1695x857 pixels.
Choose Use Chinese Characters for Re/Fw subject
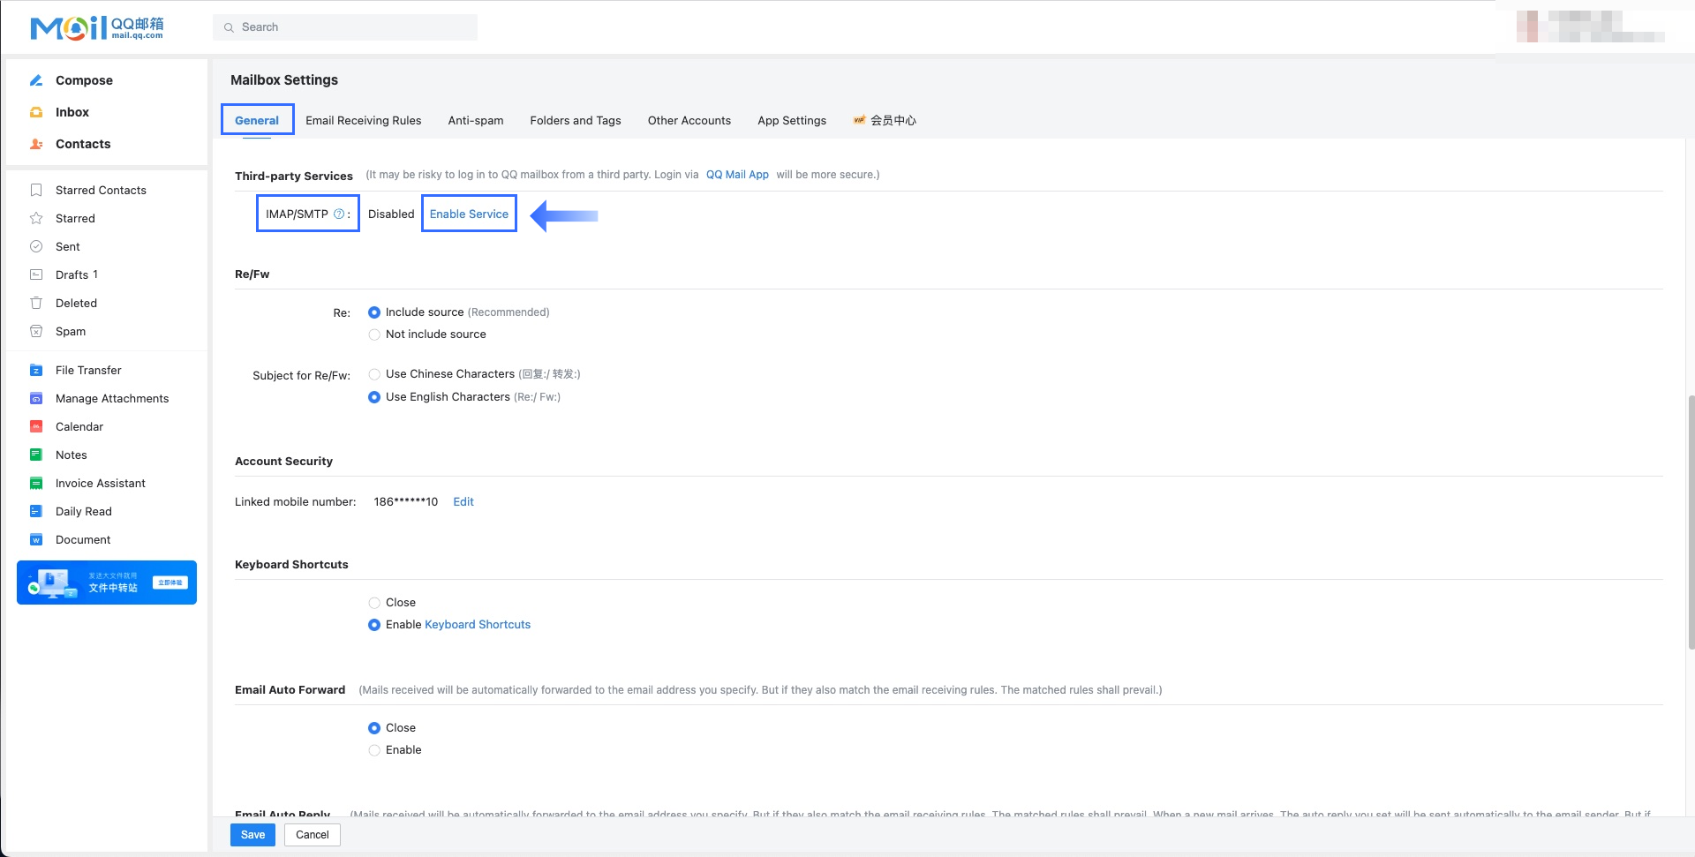pyautogui.click(x=374, y=374)
